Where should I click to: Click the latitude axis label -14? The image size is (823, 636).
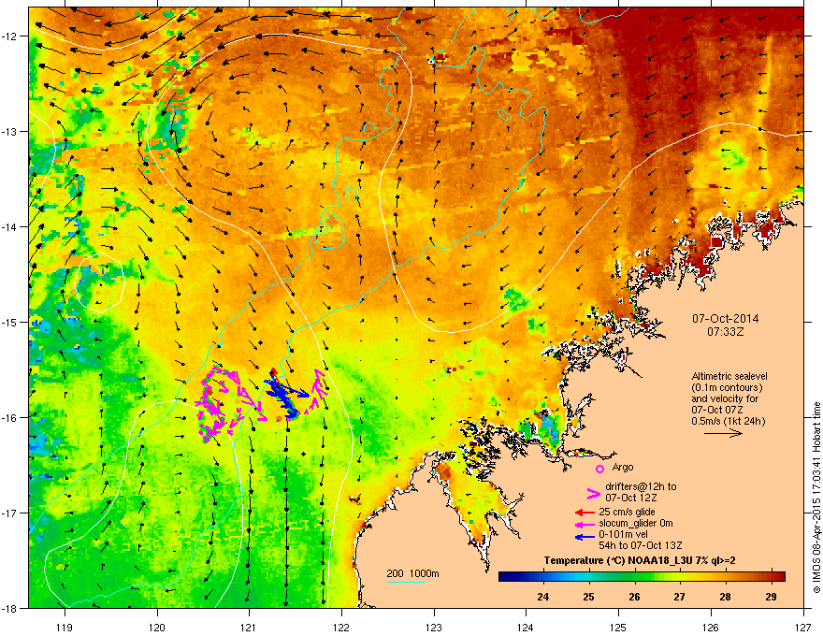(9, 226)
